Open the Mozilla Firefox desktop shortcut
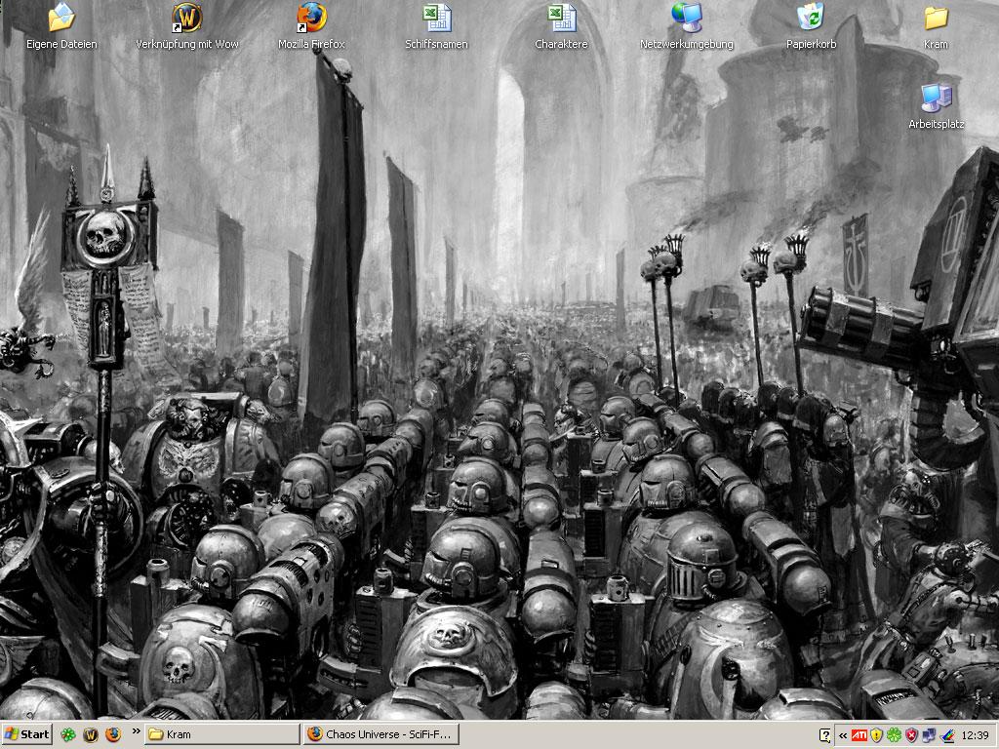This screenshot has width=999, height=749. point(311,18)
